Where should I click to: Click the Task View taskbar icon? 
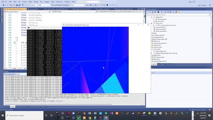[x=52, y=116]
